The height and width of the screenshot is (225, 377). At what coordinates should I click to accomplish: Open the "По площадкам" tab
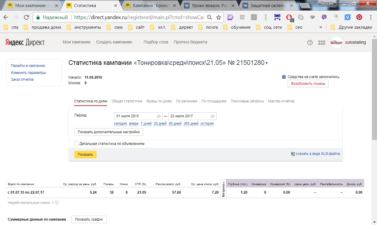tap(214, 101)
